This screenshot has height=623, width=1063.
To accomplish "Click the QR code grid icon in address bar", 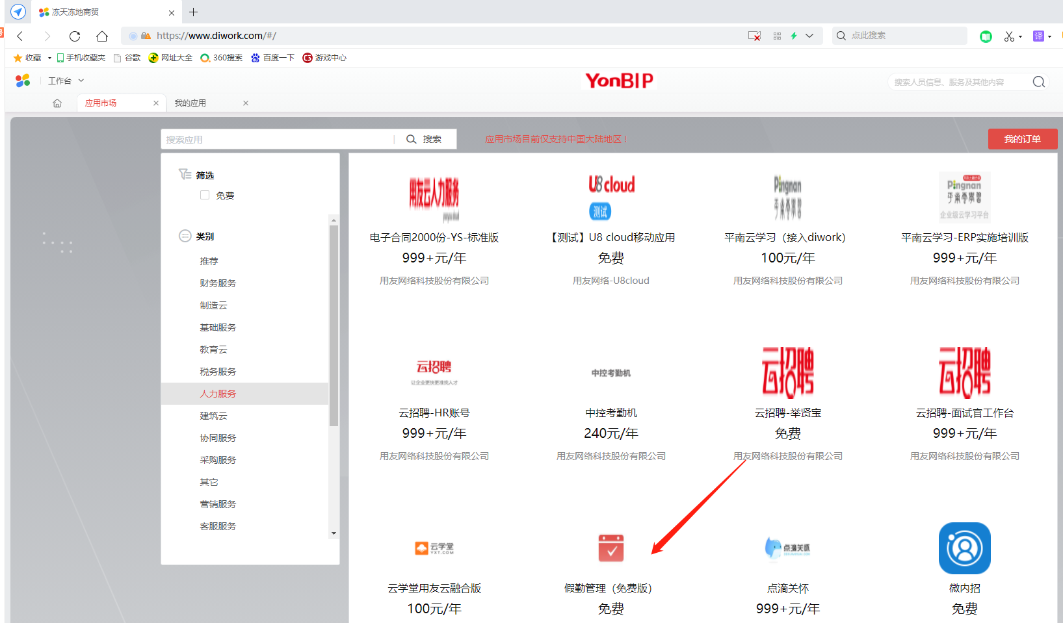I will (777, 36).
